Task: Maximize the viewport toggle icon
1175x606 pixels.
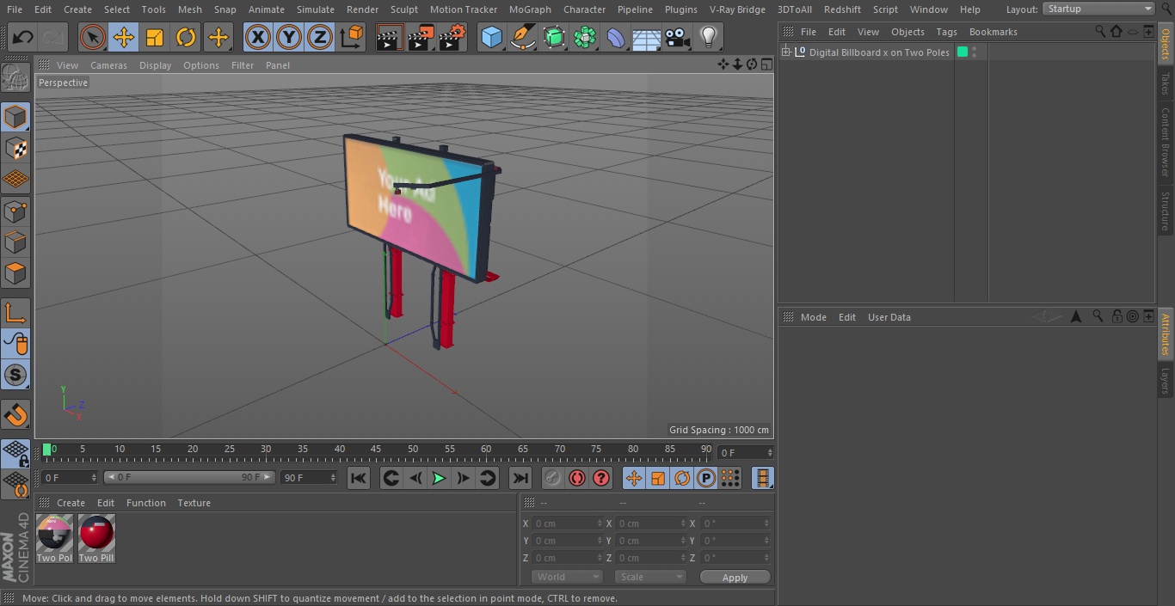Action: click(766, 64)
